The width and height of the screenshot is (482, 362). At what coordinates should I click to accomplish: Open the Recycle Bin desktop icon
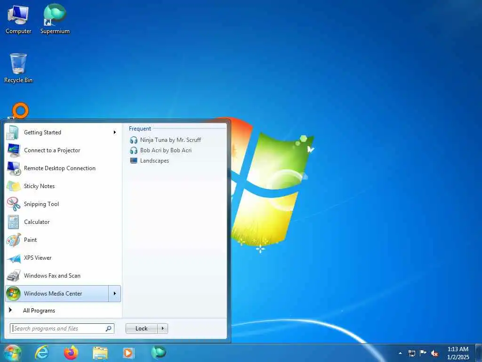(x=18, y=68)
